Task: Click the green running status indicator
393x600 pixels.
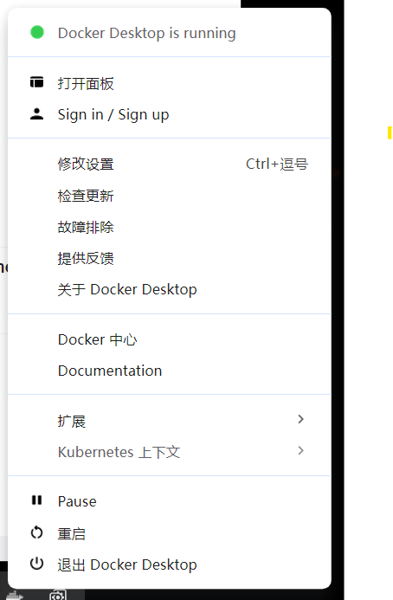Action: click(37, 32)
